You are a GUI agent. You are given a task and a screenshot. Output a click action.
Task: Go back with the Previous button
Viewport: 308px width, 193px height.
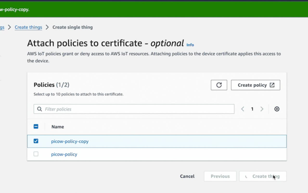[220, 176]
